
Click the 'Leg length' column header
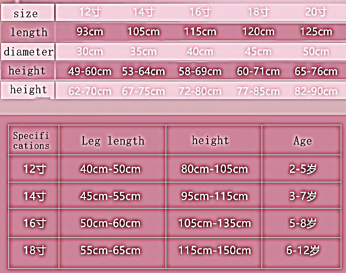pos(113,140)
